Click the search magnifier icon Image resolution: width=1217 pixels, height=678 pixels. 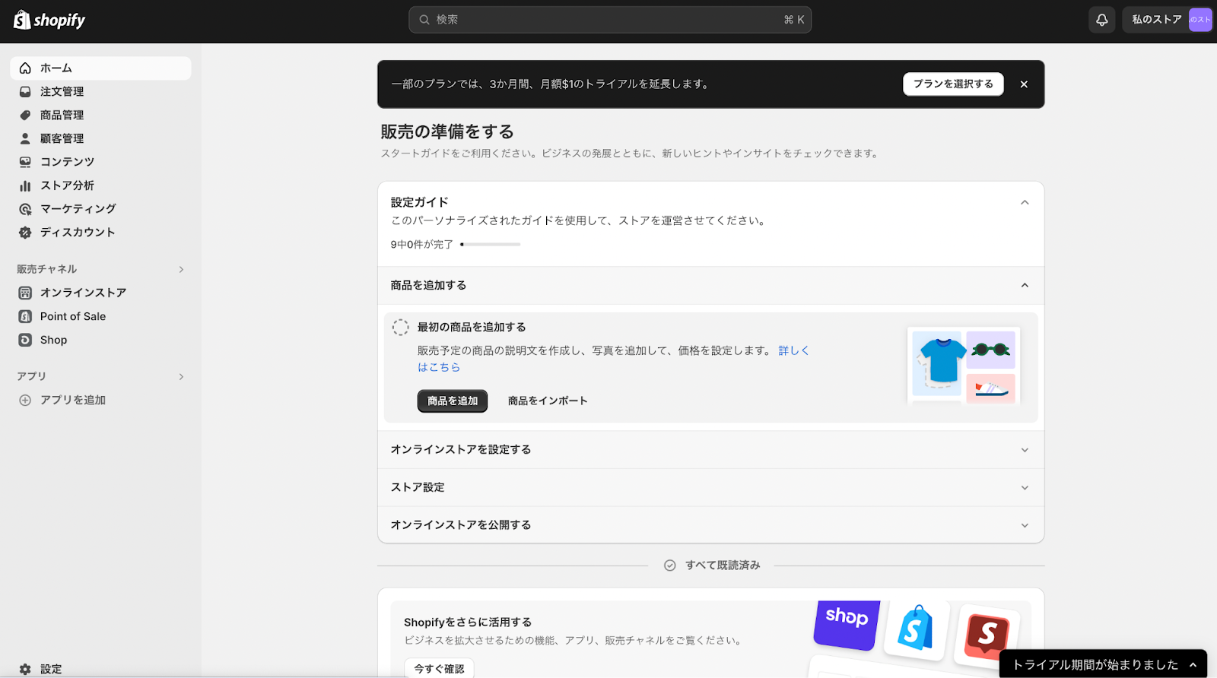(424, 20)
